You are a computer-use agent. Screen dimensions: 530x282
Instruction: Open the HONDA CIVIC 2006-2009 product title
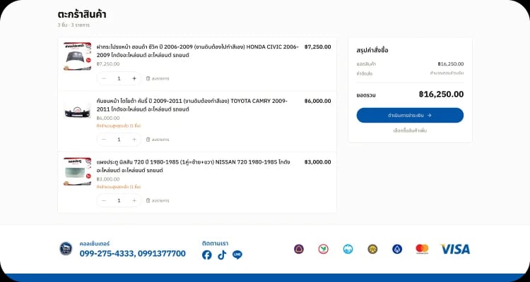[x=197, y=51]
